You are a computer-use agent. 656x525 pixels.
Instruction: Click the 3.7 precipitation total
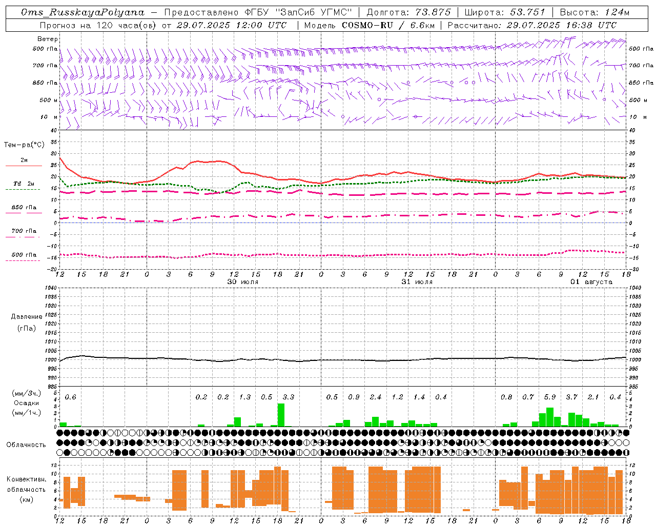[571, 397]
